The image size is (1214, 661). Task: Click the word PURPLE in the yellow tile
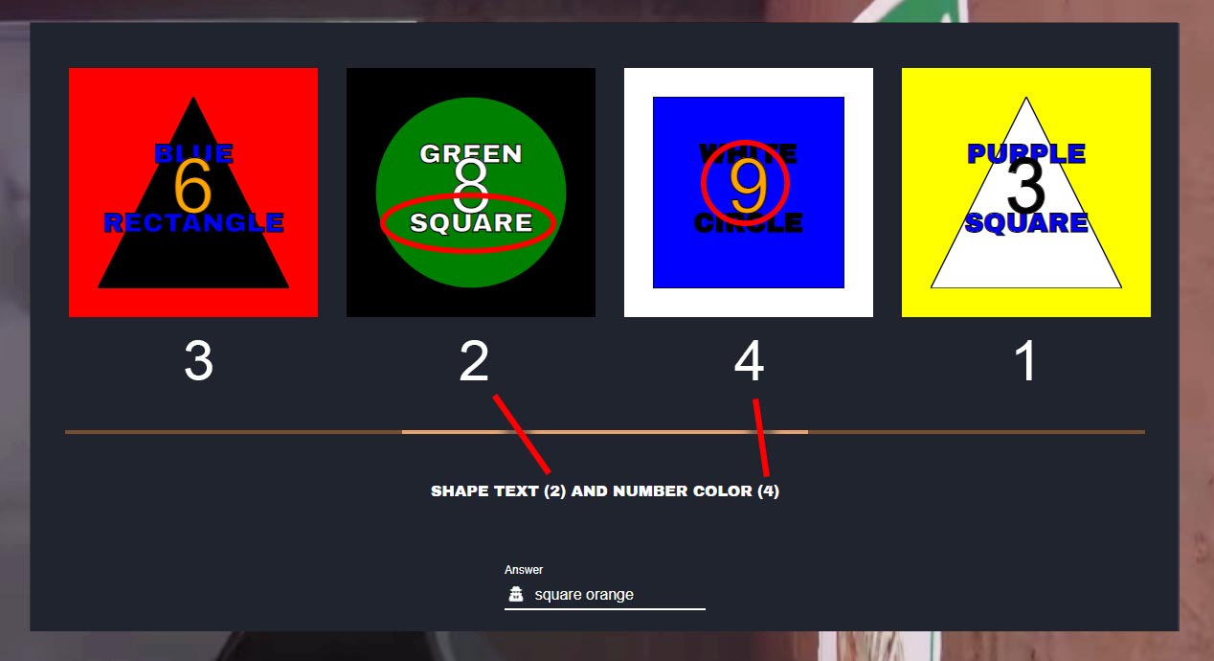[x=1026, y=153]
